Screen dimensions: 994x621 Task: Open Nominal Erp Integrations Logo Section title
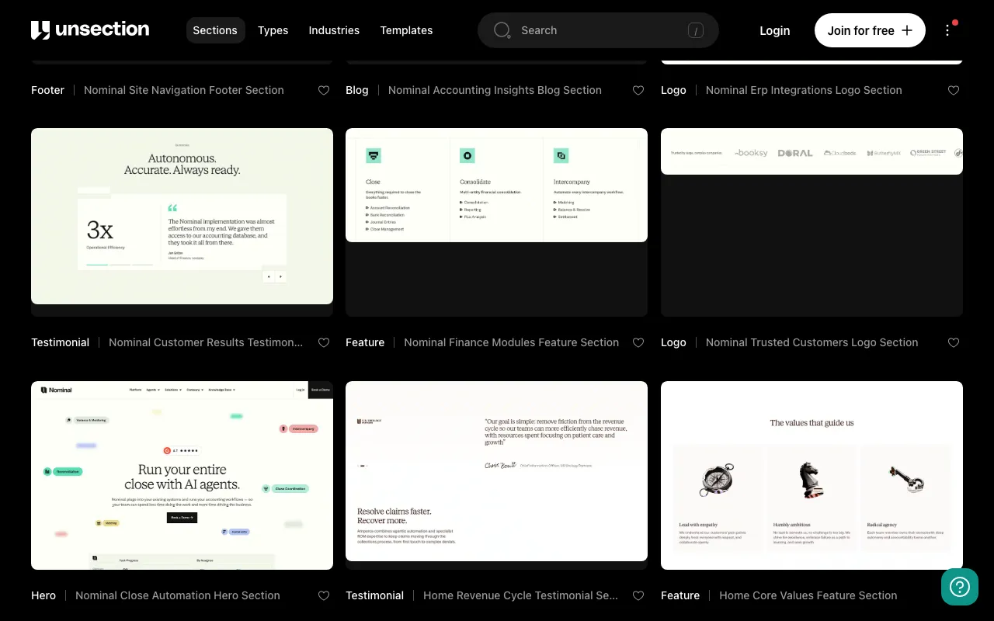pyautogui.click(x=804, y=90)
